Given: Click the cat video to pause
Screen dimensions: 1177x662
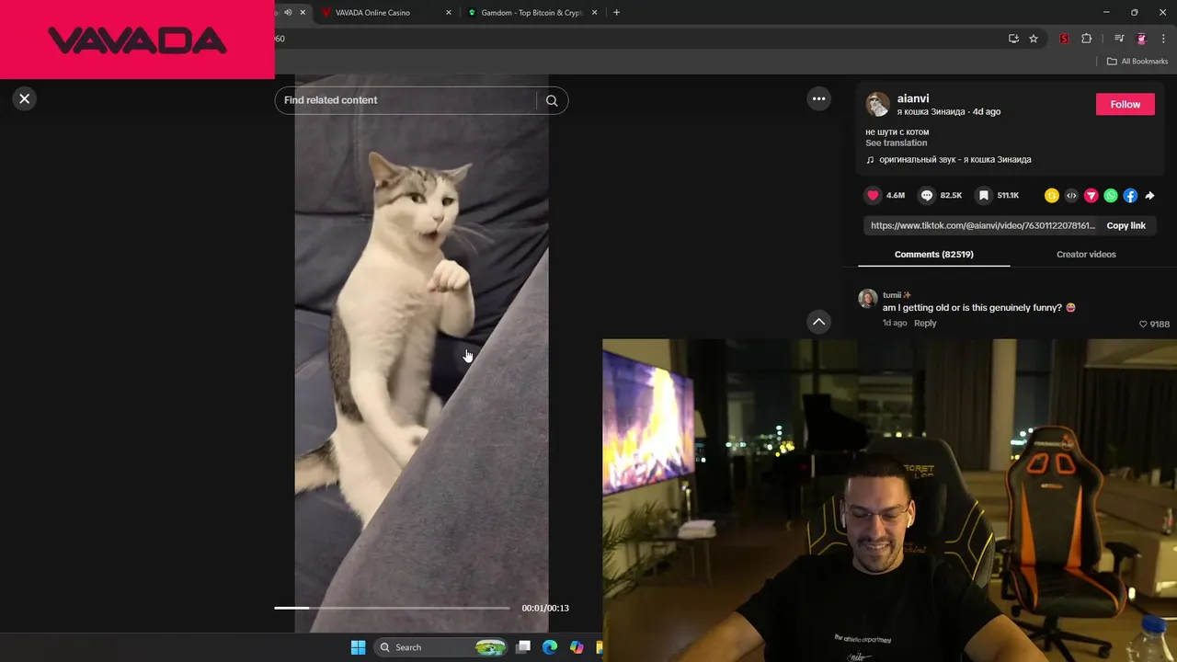Looking at the screenshot, I should [421, 354].
